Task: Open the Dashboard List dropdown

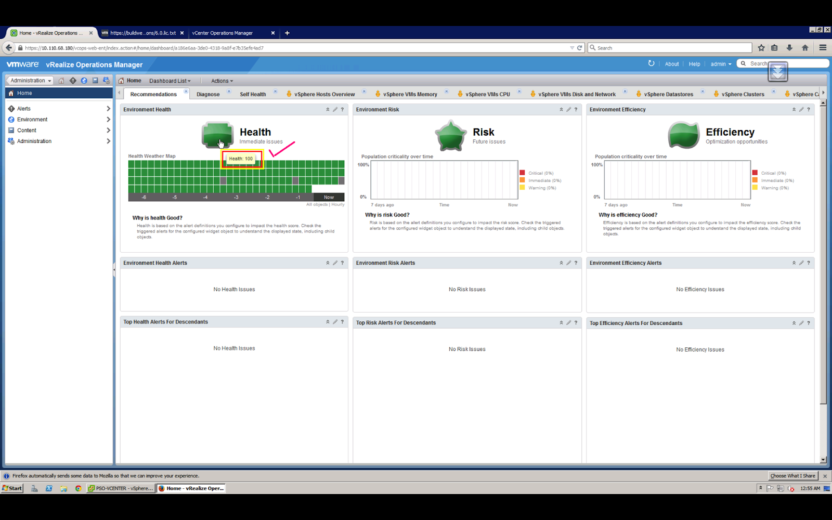Action: click(x=170, y=81)
